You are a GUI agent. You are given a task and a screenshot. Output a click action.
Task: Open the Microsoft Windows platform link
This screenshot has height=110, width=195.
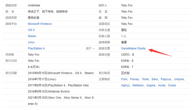[x=40, y=24]
